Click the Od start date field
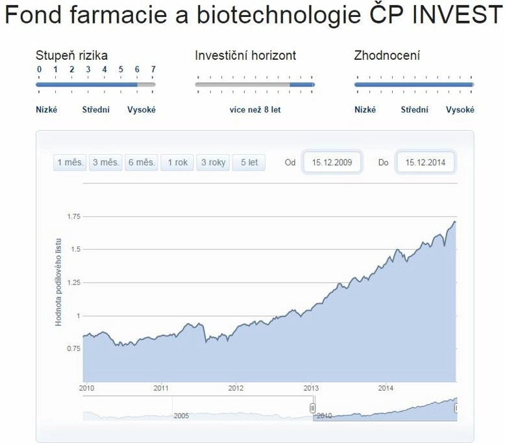Screen dimensions: 505x444 click(x=332, y=163)
